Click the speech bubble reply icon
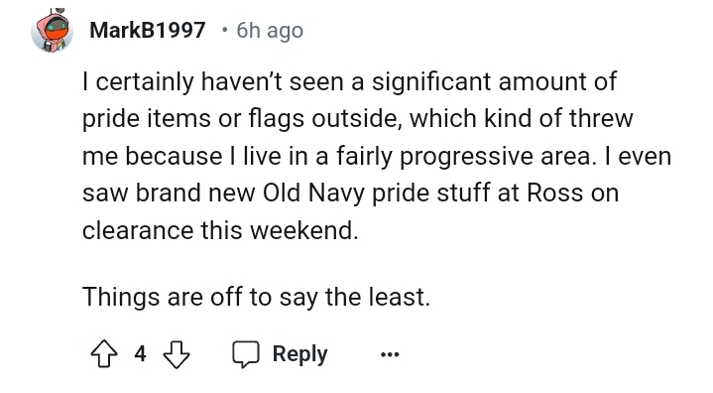 click(246, 354)
